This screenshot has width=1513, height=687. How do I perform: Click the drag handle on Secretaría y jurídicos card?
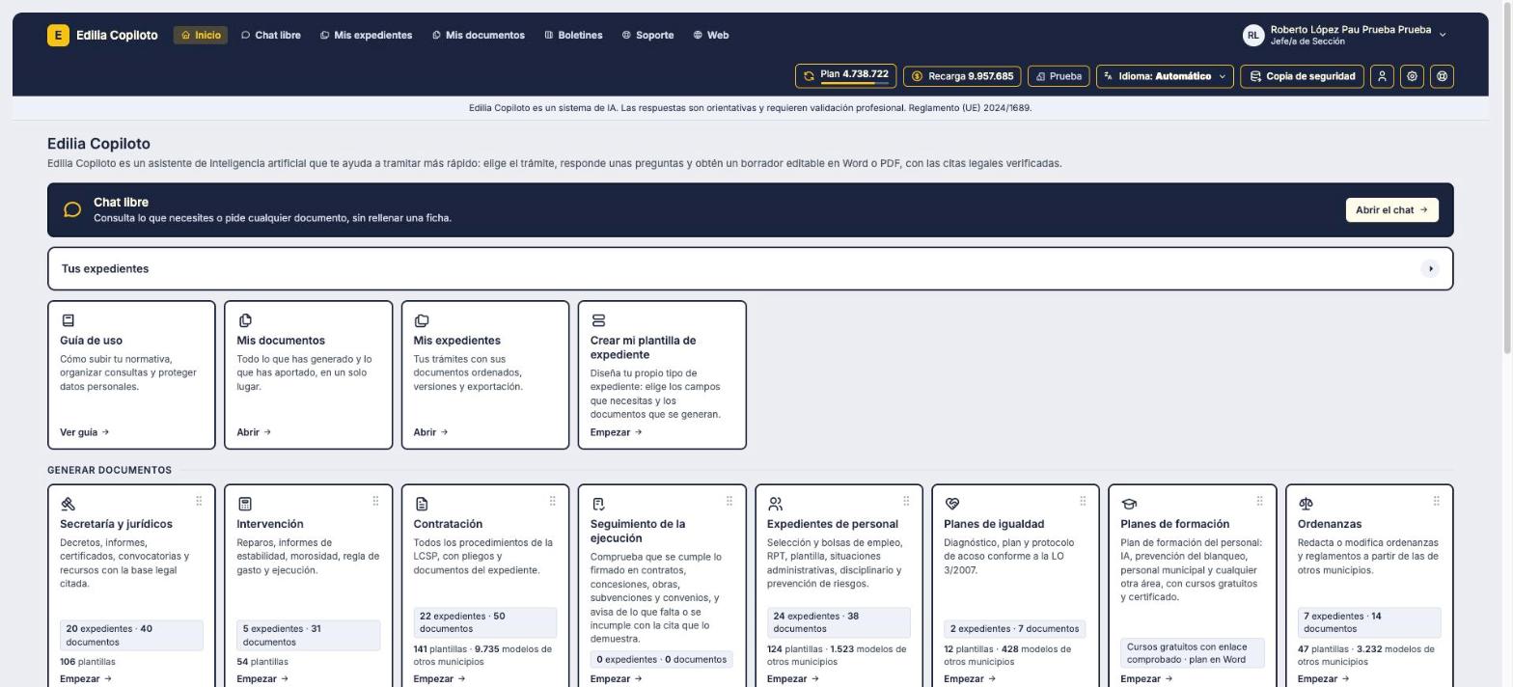pos(199,501)
